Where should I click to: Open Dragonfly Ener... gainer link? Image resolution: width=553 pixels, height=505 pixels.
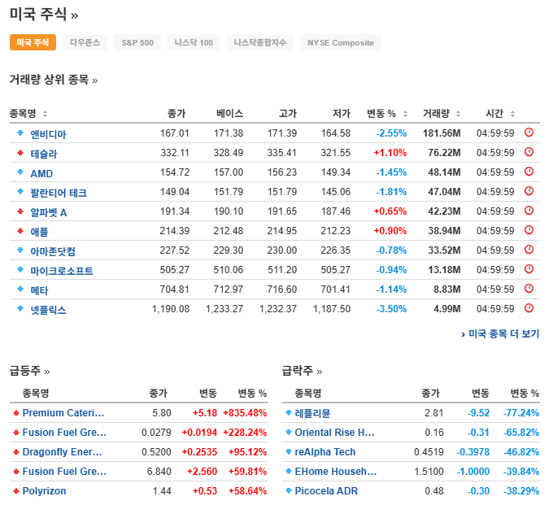click(x=62, y=452)
